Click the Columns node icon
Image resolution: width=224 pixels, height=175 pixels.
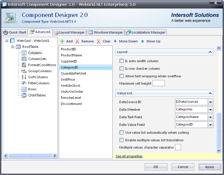24,53
